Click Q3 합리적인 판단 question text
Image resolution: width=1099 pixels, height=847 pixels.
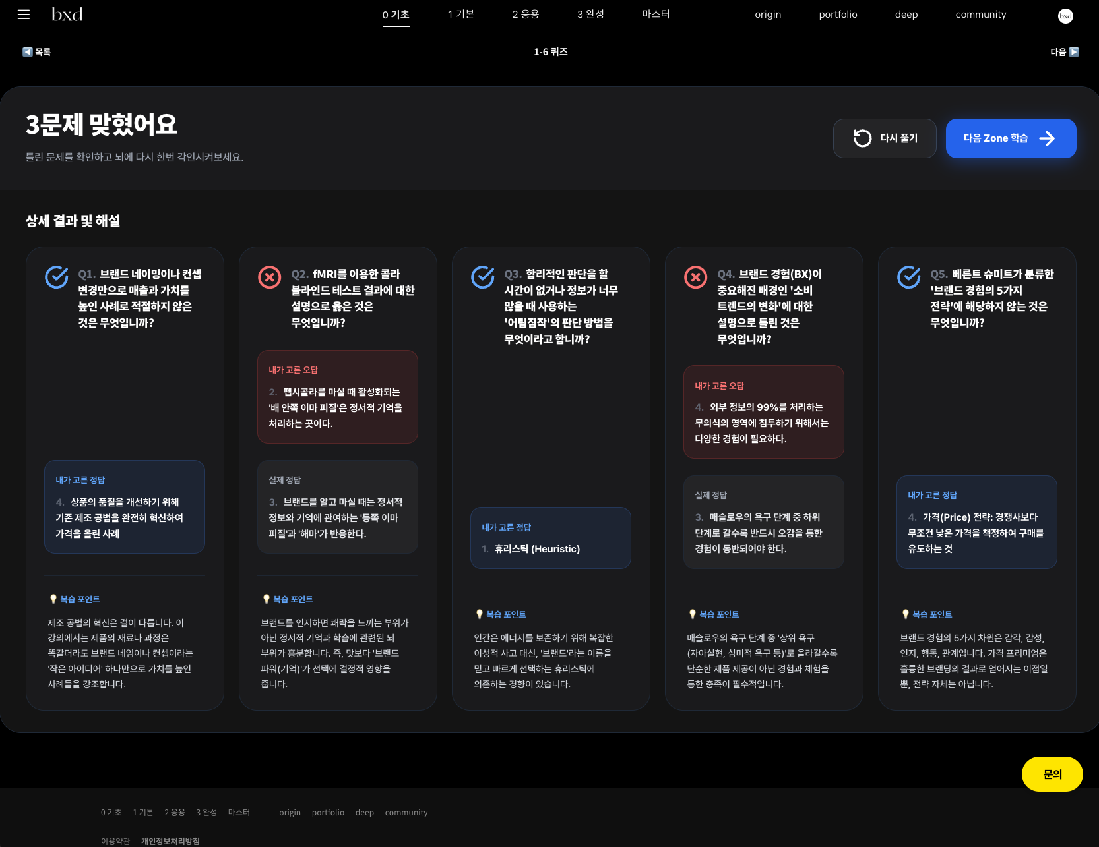pos(562,307)
